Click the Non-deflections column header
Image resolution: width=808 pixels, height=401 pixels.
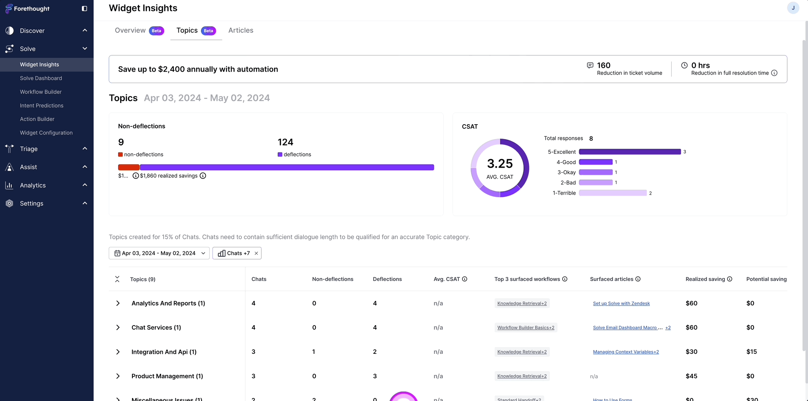tap(333, 279)
